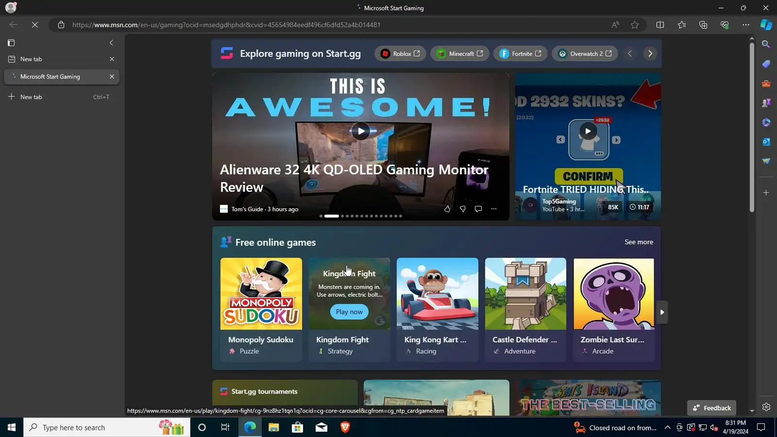Open the sidebar Games icon
Viewport: 777px width, 437px height.
[766, 103]
